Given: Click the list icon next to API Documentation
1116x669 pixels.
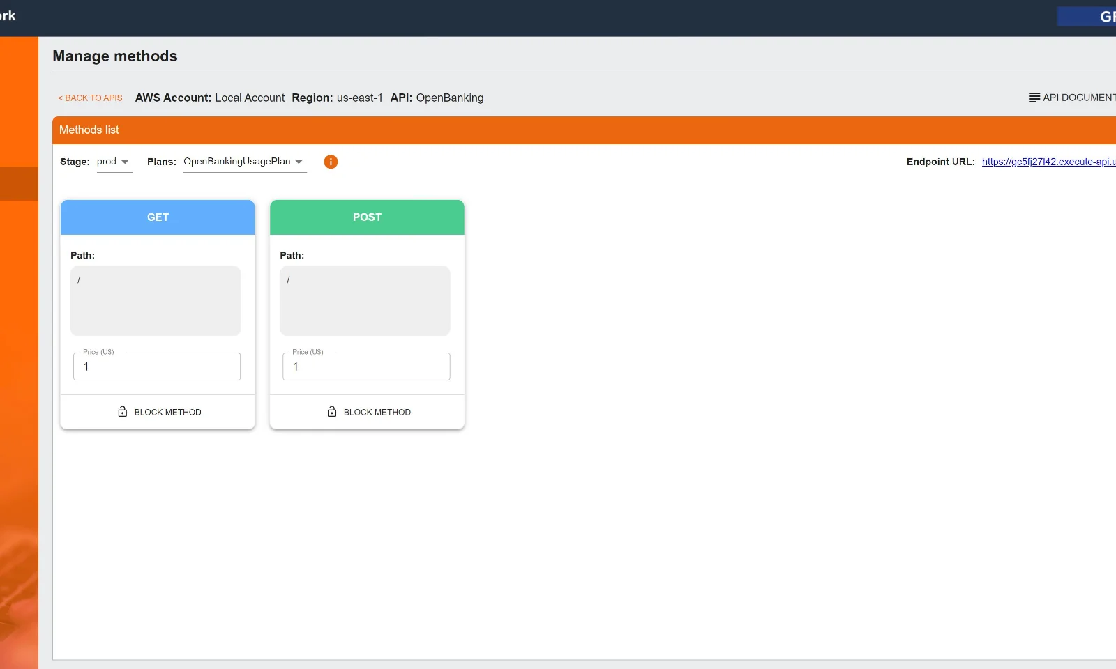Looking at the screenshot, I should [x=1033, y=98].
